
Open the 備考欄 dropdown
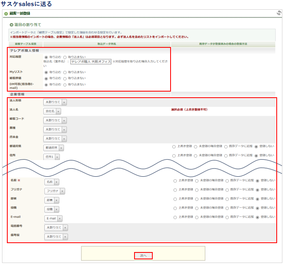tap(56, 237)
